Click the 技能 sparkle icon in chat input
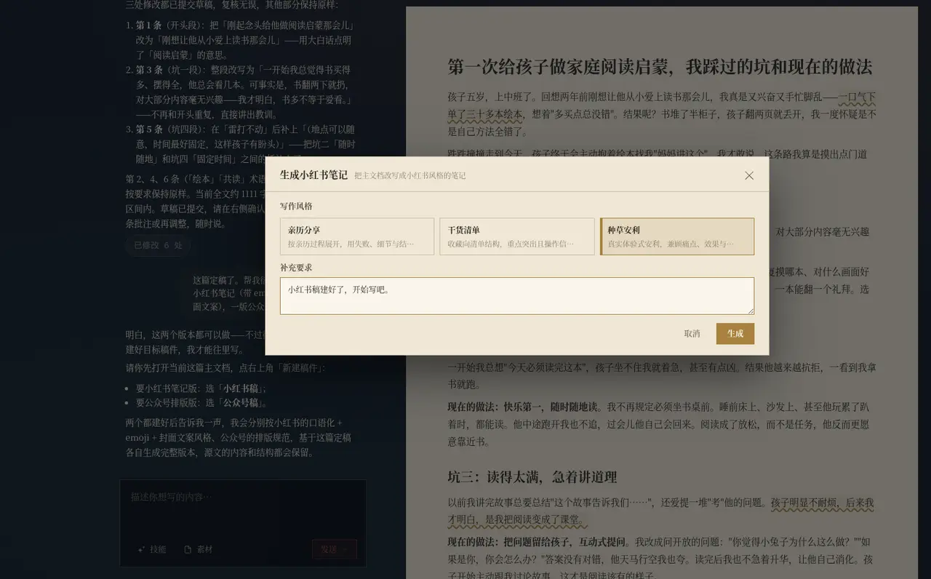The width and height of the screenshot is (931, 579). click(x=142, y=549)
